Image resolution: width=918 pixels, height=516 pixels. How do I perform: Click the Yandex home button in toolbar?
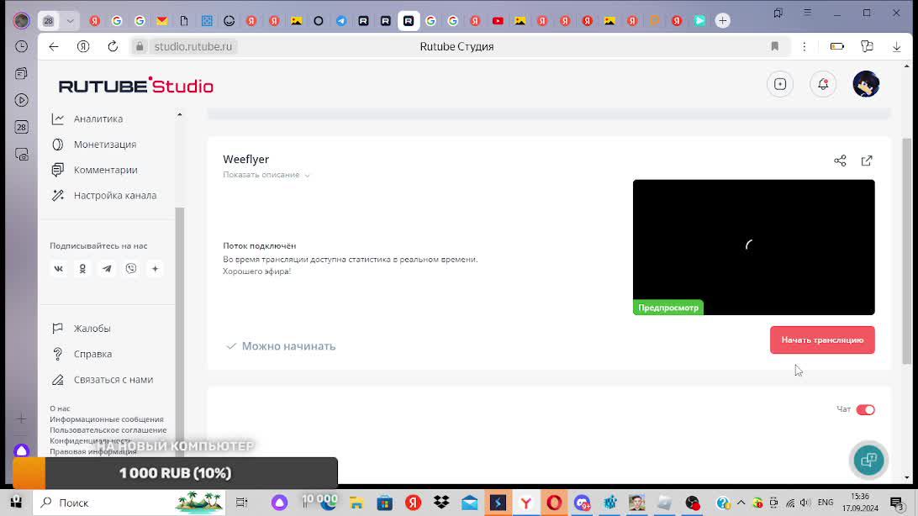click(83, 47)
